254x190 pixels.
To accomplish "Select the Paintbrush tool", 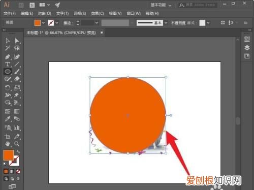I will [x=17, y=72].
